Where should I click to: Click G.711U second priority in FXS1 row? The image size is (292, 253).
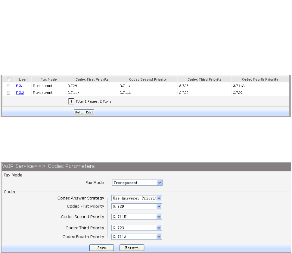pos(126,86)
